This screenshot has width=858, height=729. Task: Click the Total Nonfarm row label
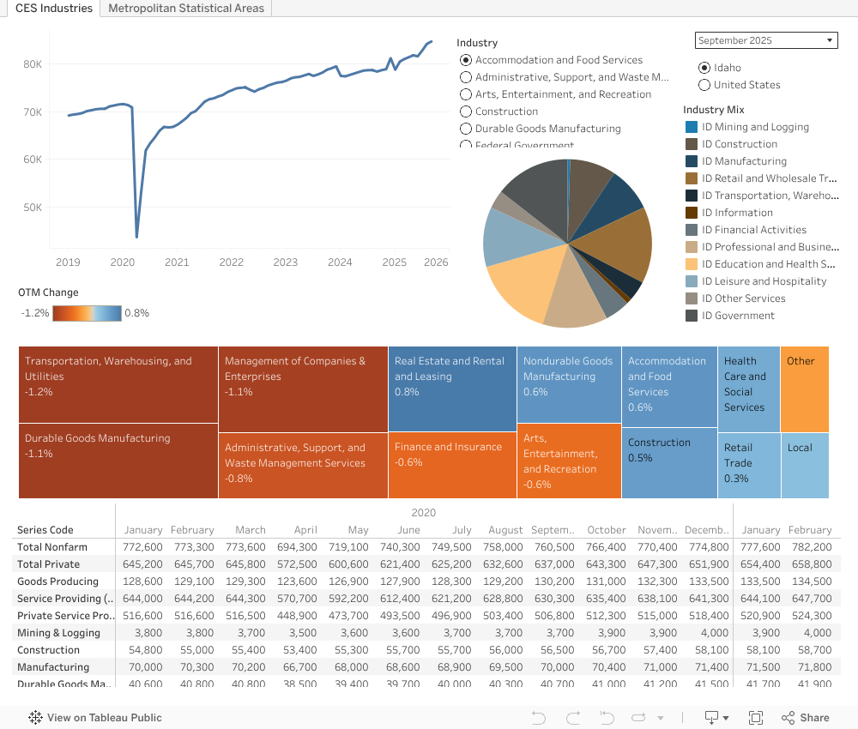tap(52, 547)
